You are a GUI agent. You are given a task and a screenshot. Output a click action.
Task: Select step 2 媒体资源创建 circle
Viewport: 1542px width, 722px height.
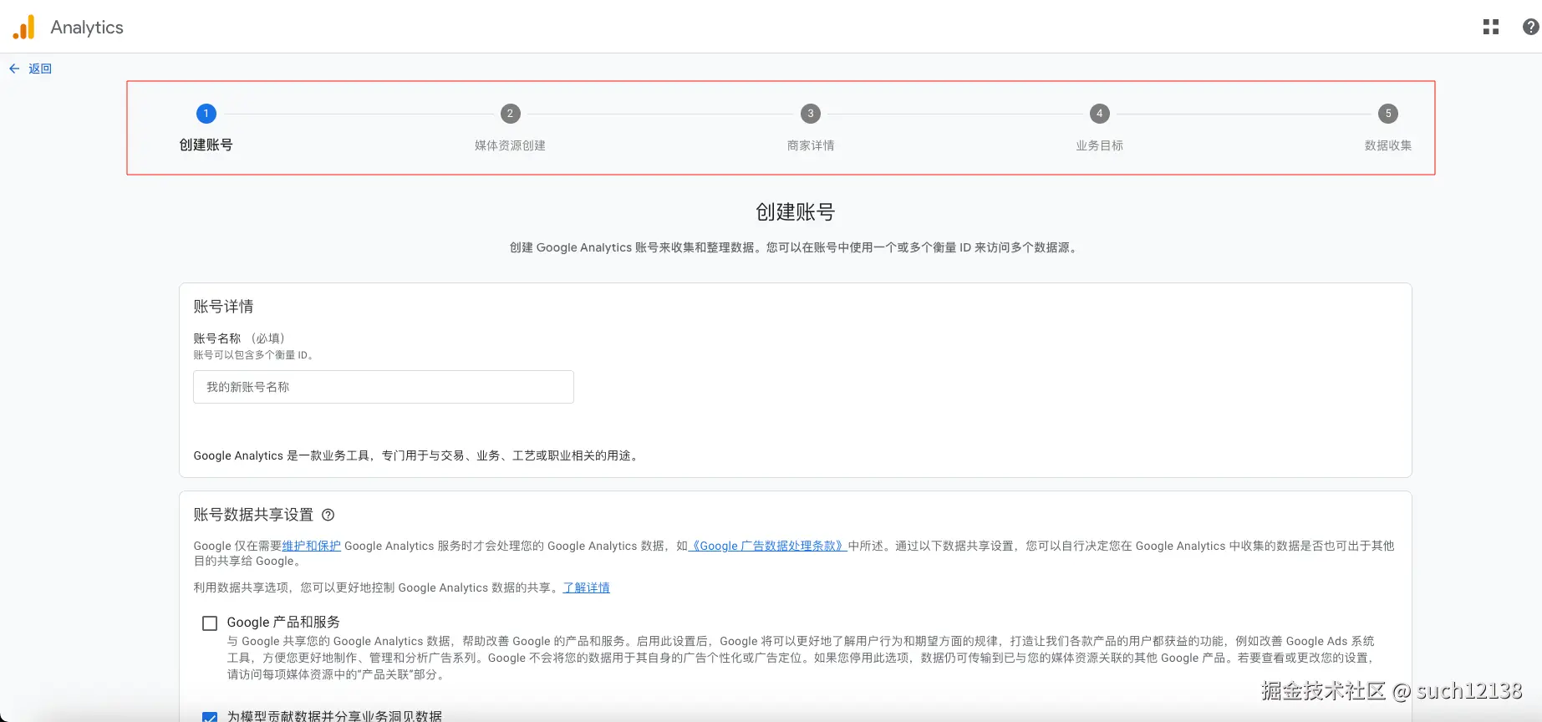pyautogui.click(x=510, y=114)
